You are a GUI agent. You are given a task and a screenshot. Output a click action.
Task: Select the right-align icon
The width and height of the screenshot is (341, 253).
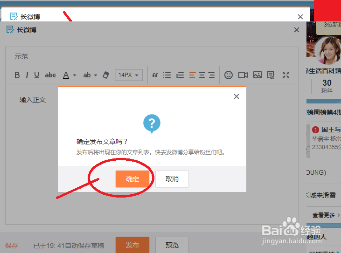tap(211, 75)
